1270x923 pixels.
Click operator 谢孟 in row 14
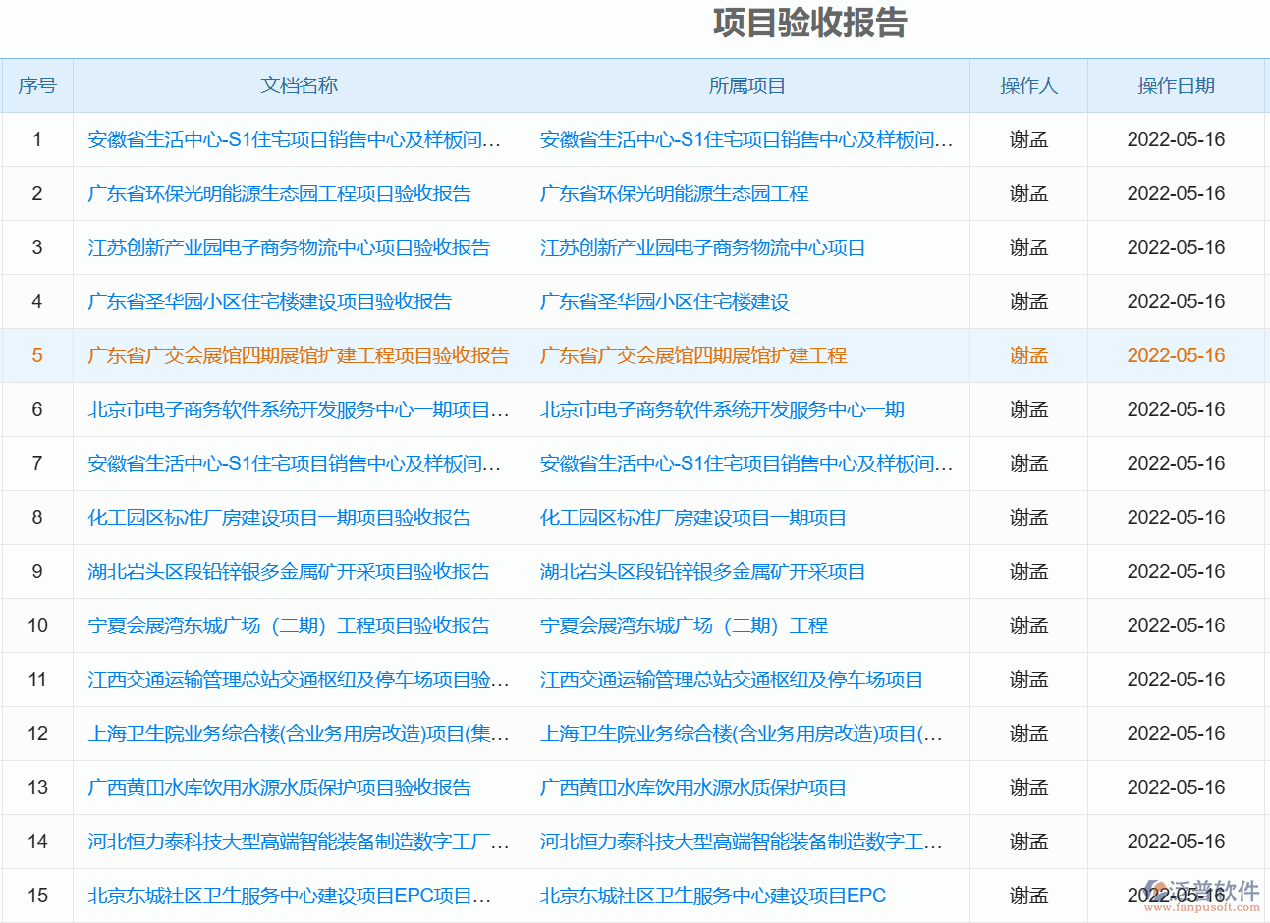click(x=1028, y=842)
